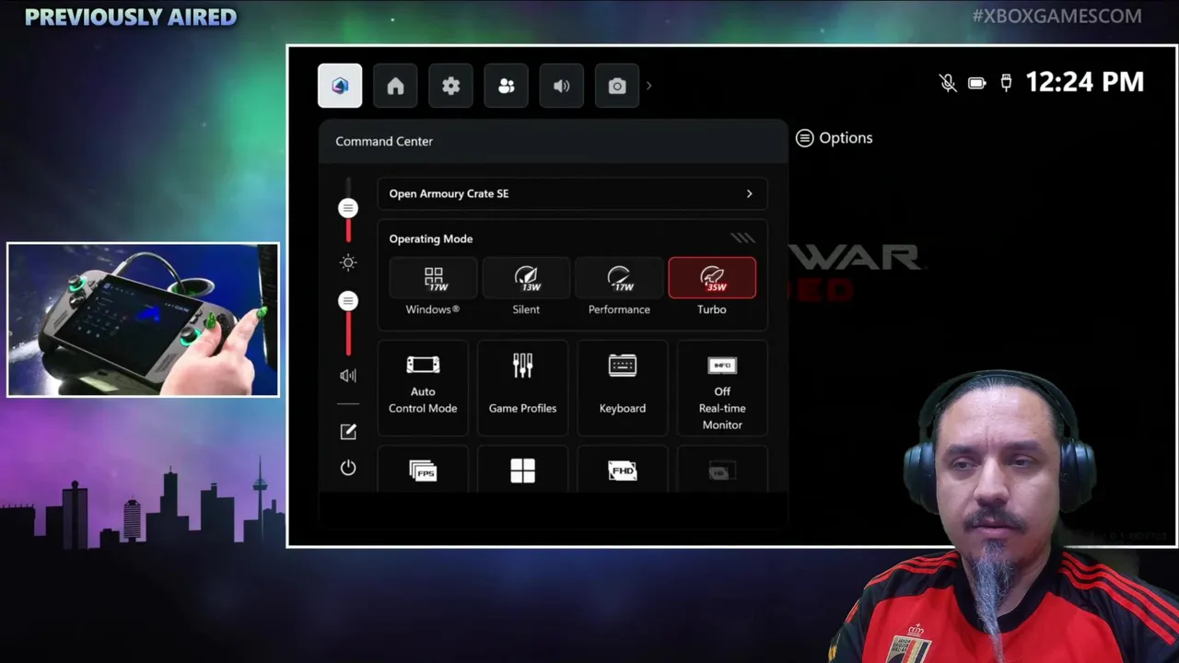Open Game Profiles tile
1179x663 pixels.
pyautogui.click(x=522, y=388)
